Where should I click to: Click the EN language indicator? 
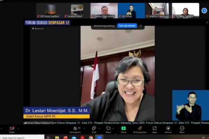203,138
